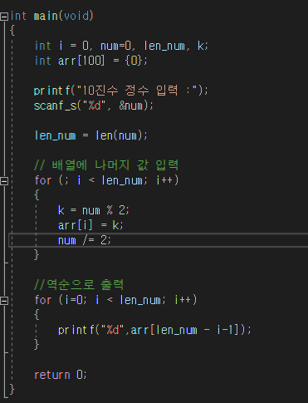Screen dimensions: 308x403
Task: Click the 'return 0;' line
Action: pyautogui.click(x=61, y=375)
